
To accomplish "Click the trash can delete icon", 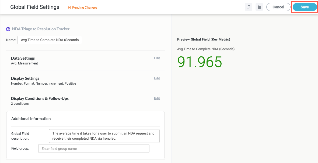I will [x=259, y=7].
